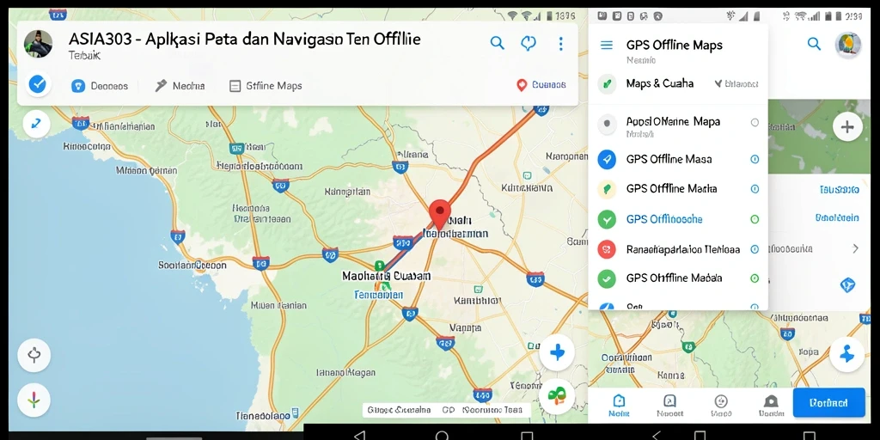
Task: Click the blue pushpin round button right map
Action: (x=846, y=354)
